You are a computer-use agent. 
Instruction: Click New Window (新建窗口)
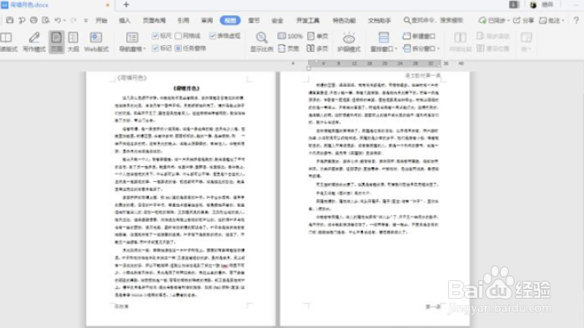point(419,36)
